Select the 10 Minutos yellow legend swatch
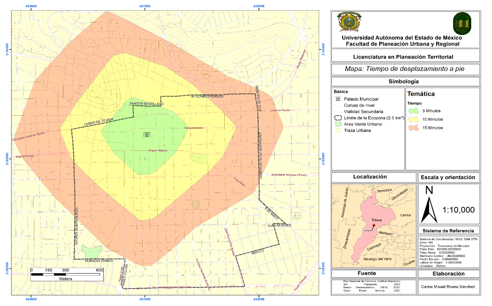The width and height of the screenshot is (492, 306). point(414,119)
